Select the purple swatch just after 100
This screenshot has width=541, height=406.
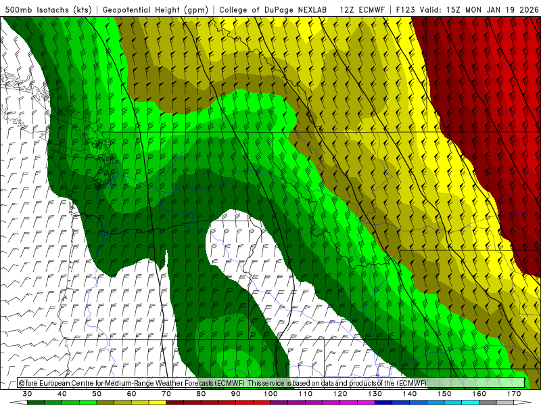coord(279,403)
